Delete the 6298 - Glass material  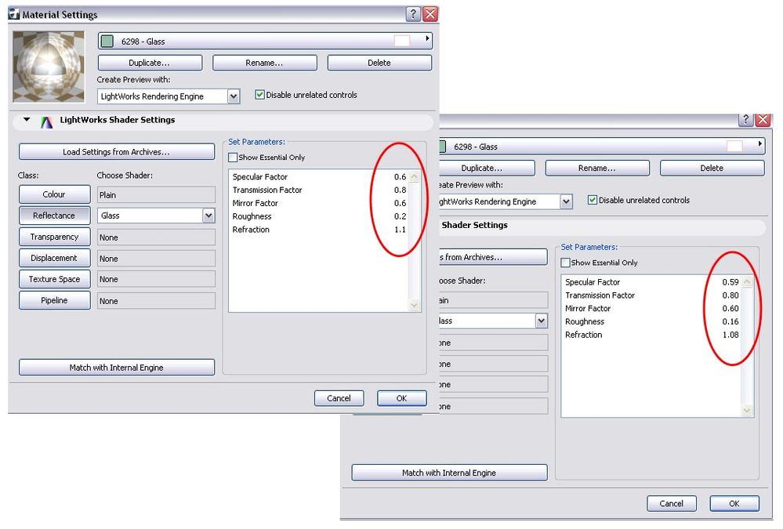click(x=379, y=63)
